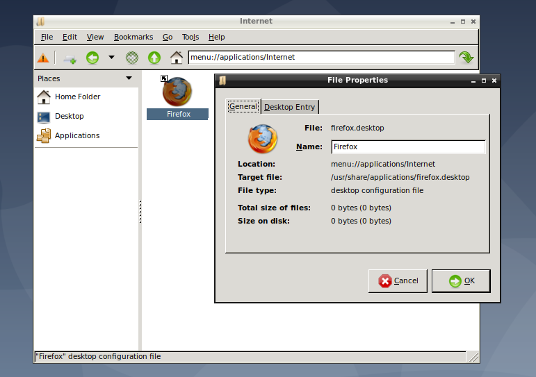Click the Cancel button

pyautogui.click(x=398, y=280)
